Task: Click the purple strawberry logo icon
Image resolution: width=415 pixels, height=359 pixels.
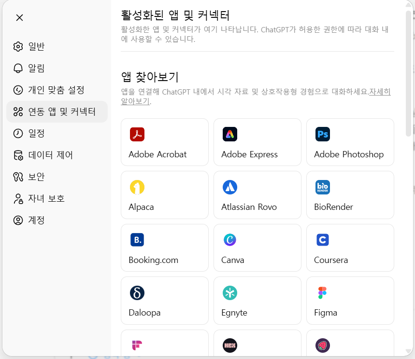Action: [323, 345]
